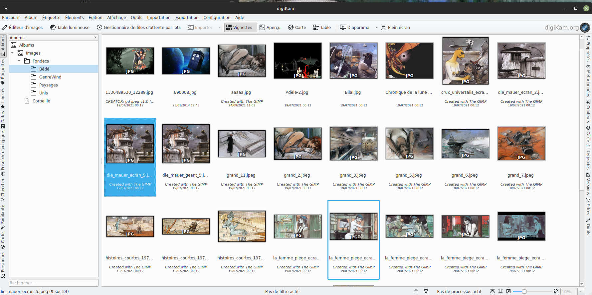
Task: Launch the Gestionnaire de files d'attente par lots
Action: (139, 27)
